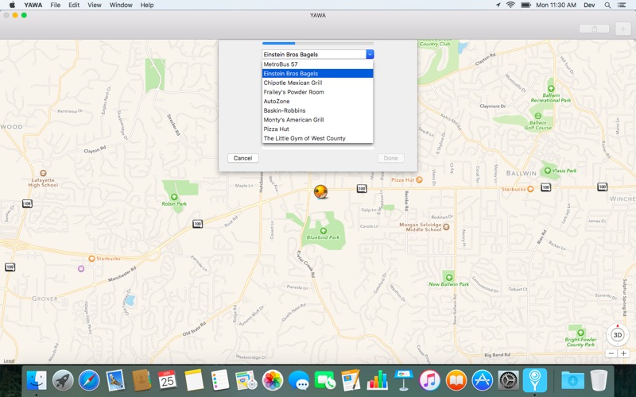Click the map compass above the 3D button

[618, 326]
